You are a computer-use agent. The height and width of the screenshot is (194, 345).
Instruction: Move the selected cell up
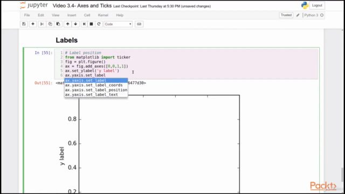tap(67, 24)
